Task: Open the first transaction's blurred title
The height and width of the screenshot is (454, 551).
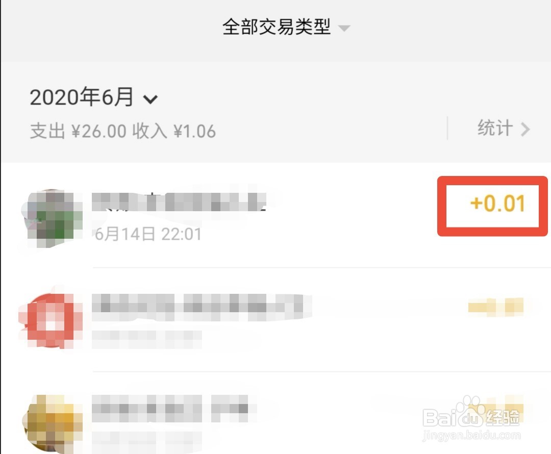Action: pyautogui.click(x=179, y=202)
